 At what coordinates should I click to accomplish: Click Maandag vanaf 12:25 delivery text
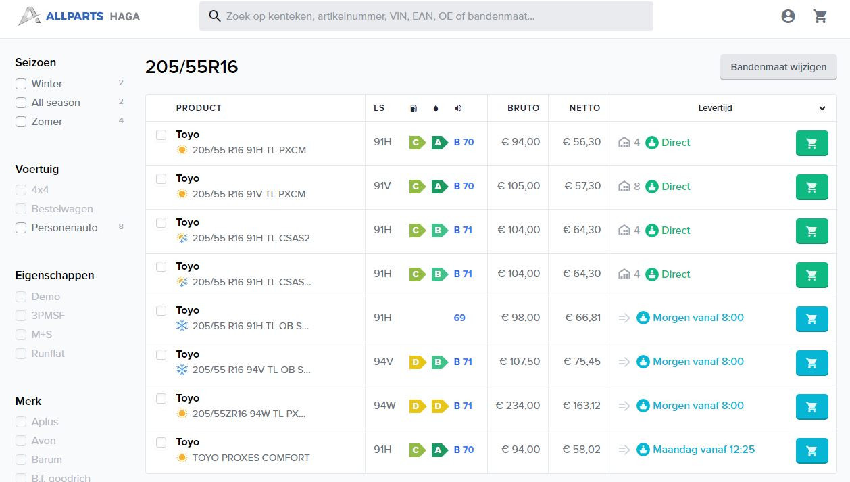pos(703,450)
